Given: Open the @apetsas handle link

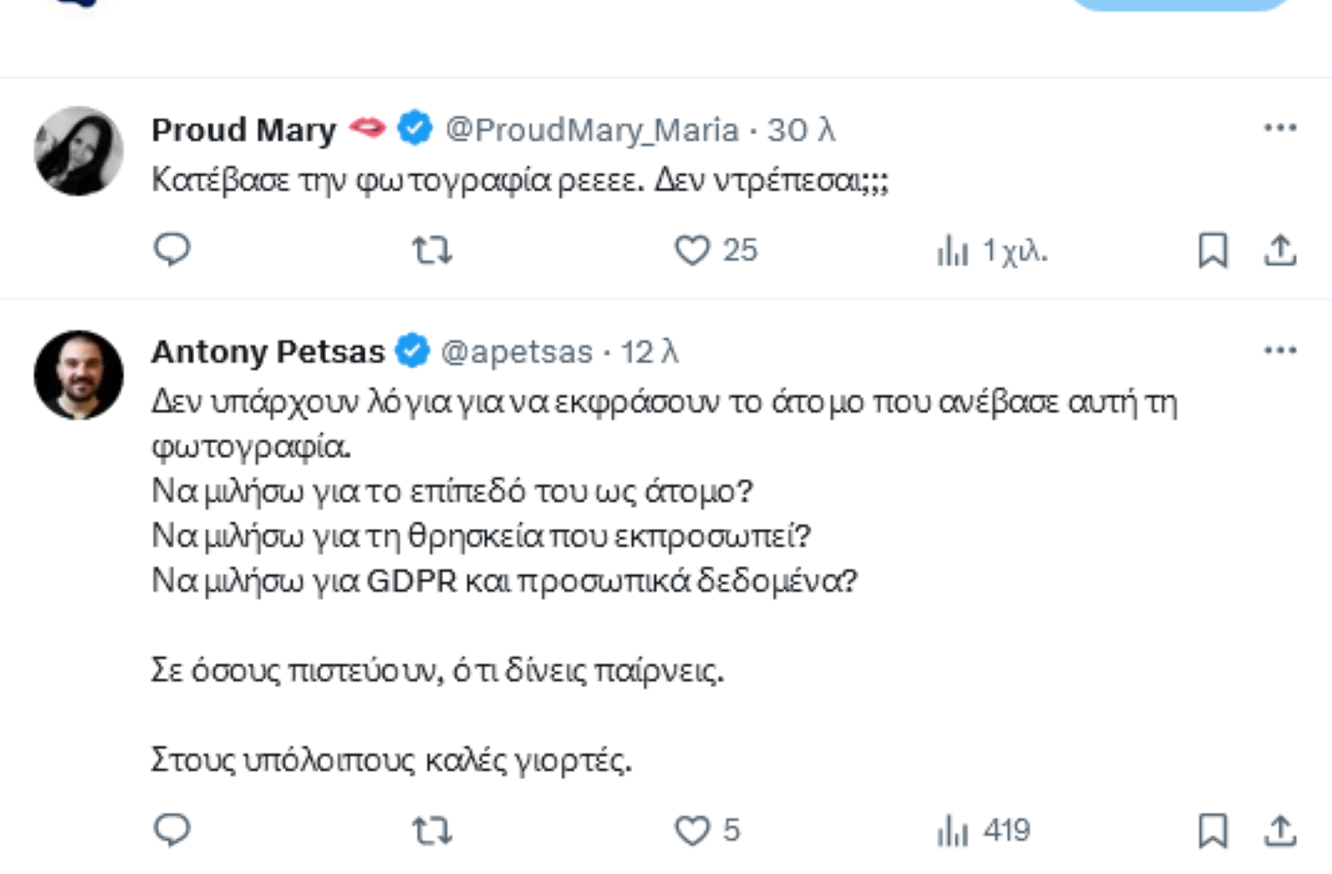Looking at the screenshot, I should [517, 352].
